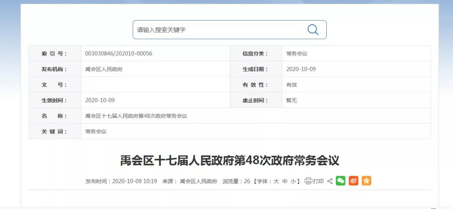The height and width of the screenshot is (209, 453).
Task: Click the 信息分类 label cell
Action: (256, 54)
